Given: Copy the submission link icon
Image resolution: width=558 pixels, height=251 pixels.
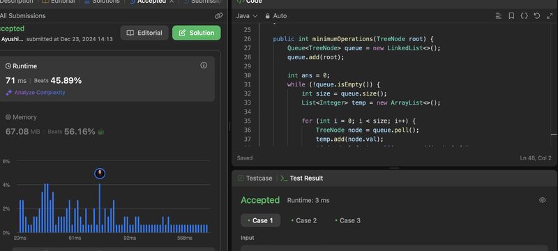Looking at the screenshot, I should click(x=219, y=15).
